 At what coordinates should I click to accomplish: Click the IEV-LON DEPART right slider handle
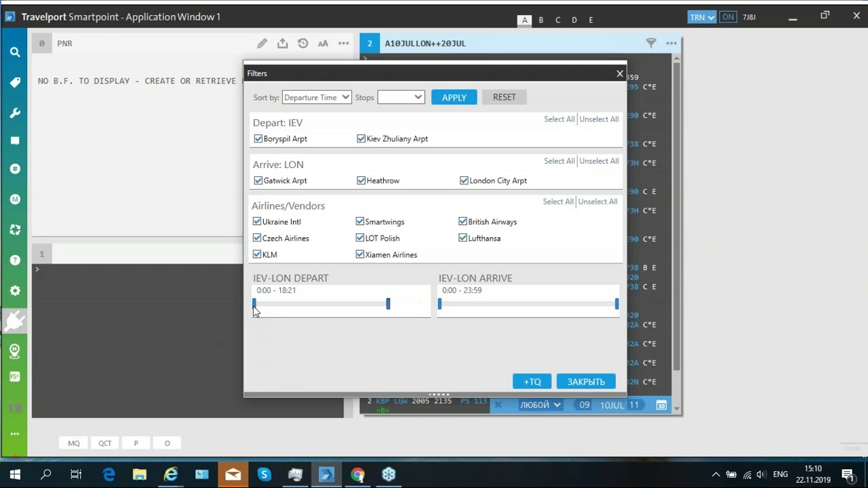388,304
